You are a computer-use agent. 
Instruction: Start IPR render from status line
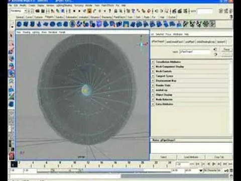(180, 11)
